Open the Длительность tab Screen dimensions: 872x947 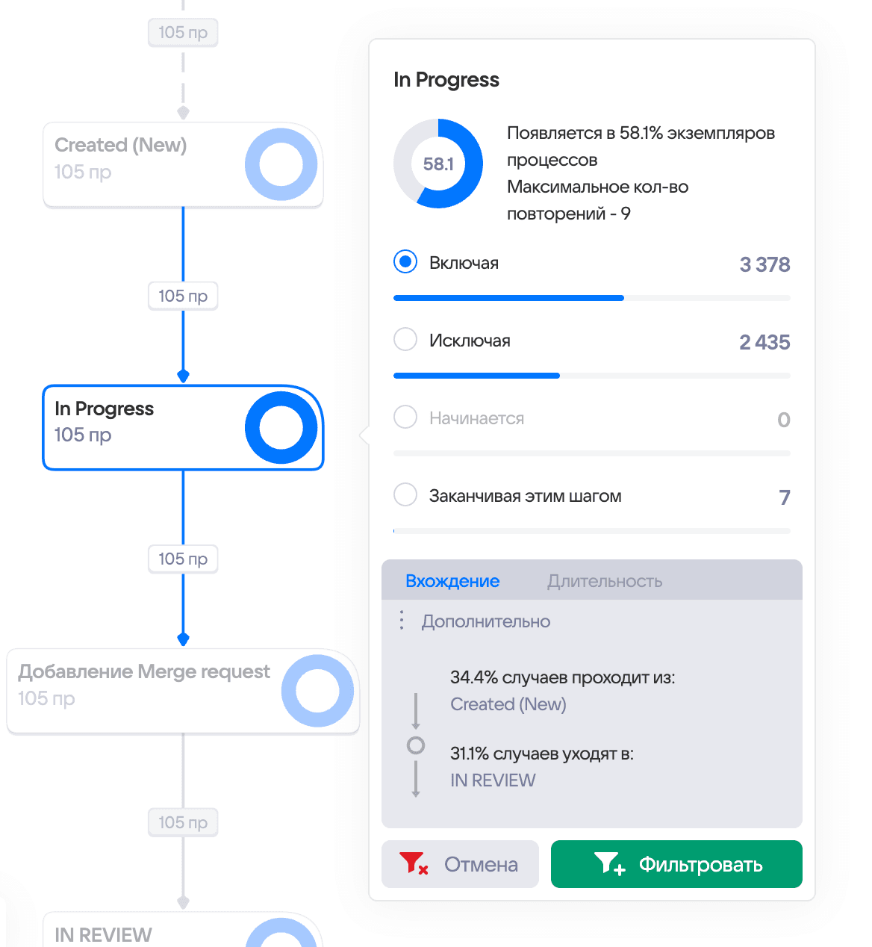click(x=605, y=581)
